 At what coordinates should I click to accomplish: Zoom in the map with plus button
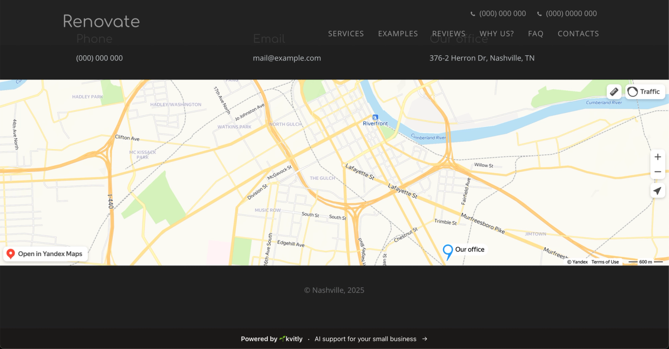click(x=658, y=157)
